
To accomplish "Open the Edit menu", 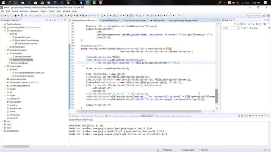I will click(8, 11).
